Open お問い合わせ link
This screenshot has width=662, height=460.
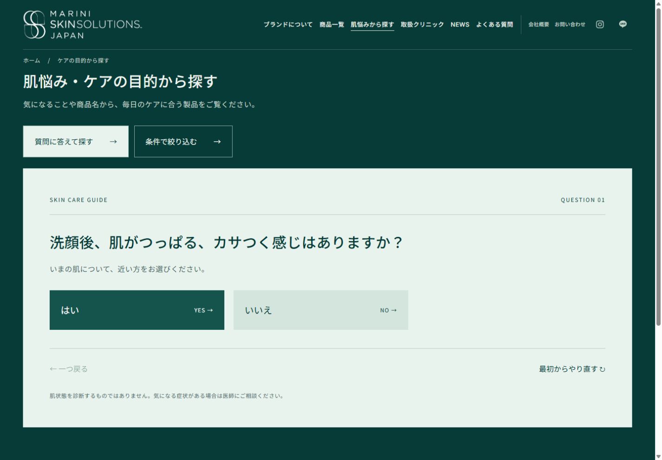[570, 25]
